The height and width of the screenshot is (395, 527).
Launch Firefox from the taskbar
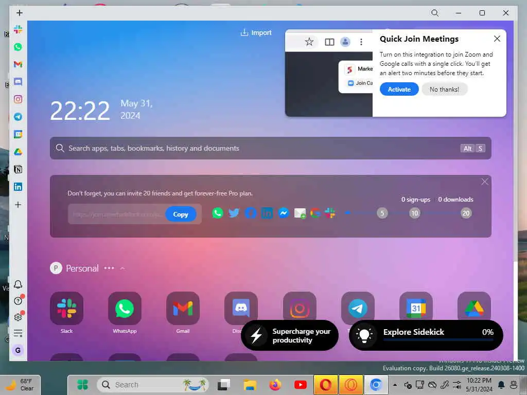pos(275,385)
